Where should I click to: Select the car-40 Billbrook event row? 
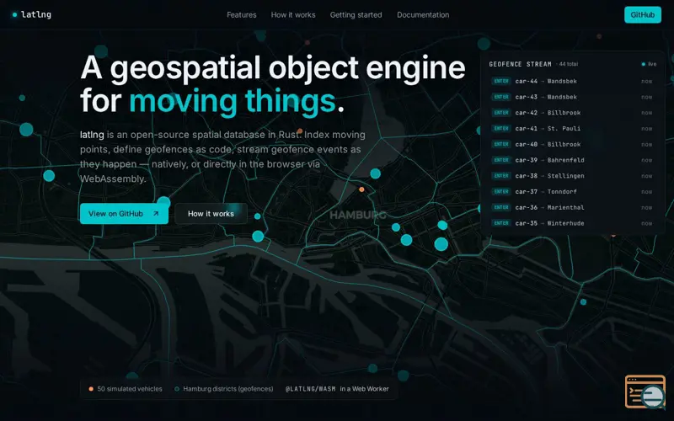(x=572, y=144)
